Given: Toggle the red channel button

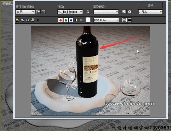Looking at the screenshot, I should pyautogui.click(x=61, y=20).
